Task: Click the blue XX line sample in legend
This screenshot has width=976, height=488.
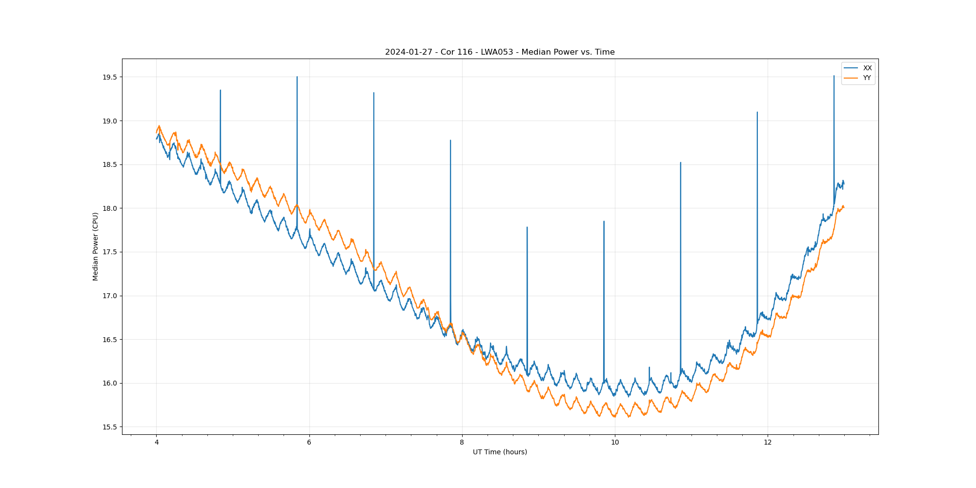Action: tap(851, 68)
